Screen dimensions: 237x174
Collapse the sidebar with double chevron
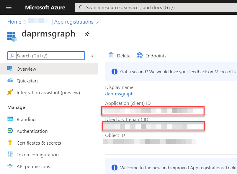click(x=92, y=56)
